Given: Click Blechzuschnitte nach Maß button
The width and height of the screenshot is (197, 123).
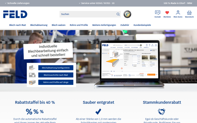Looking at the screenshot, I should 56,75.
